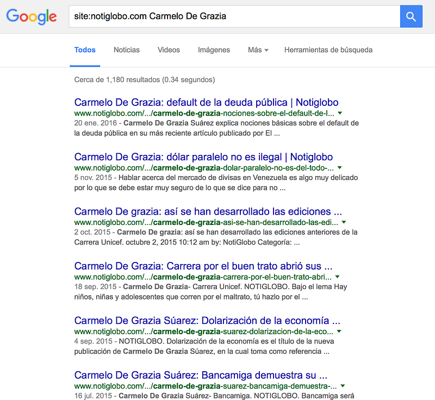Click the green URL carmelo-de-grazia-dolar-paralelo

pyautogui.click(x=204, y=168)
